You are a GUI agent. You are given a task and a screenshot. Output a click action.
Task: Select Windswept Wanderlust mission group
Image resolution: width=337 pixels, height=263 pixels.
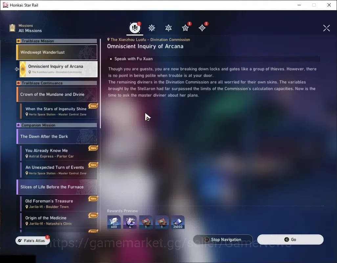(57, 52)
